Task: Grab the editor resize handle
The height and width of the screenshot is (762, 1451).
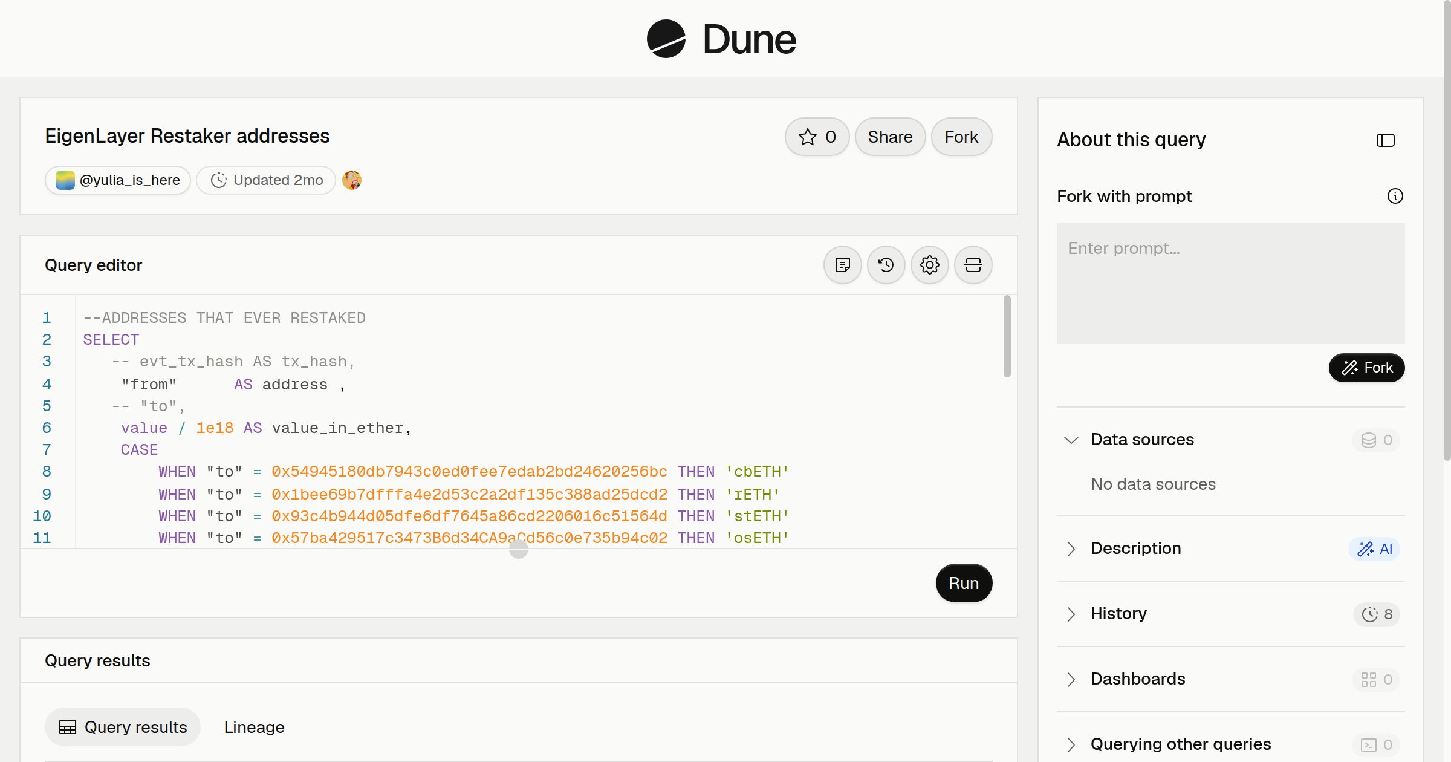Action: pyautogui.click(x=519, y=549)
